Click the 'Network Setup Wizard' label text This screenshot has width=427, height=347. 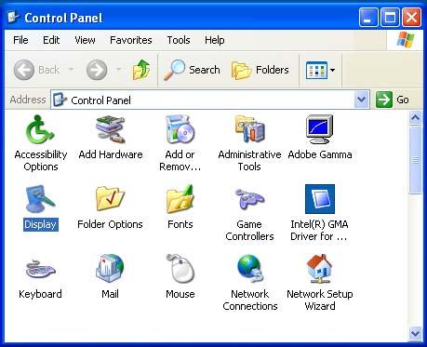[x=320, y=300]
